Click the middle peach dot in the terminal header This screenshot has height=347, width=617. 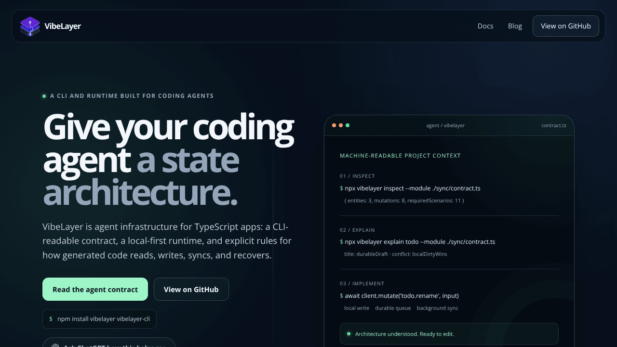341,125
